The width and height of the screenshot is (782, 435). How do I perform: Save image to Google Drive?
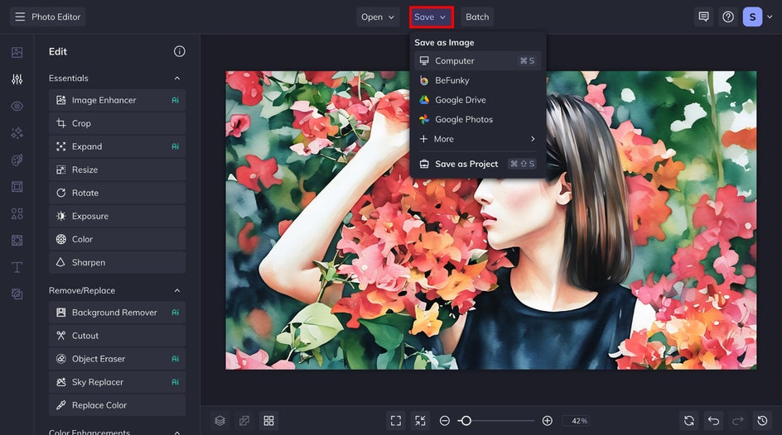(477, 100)
